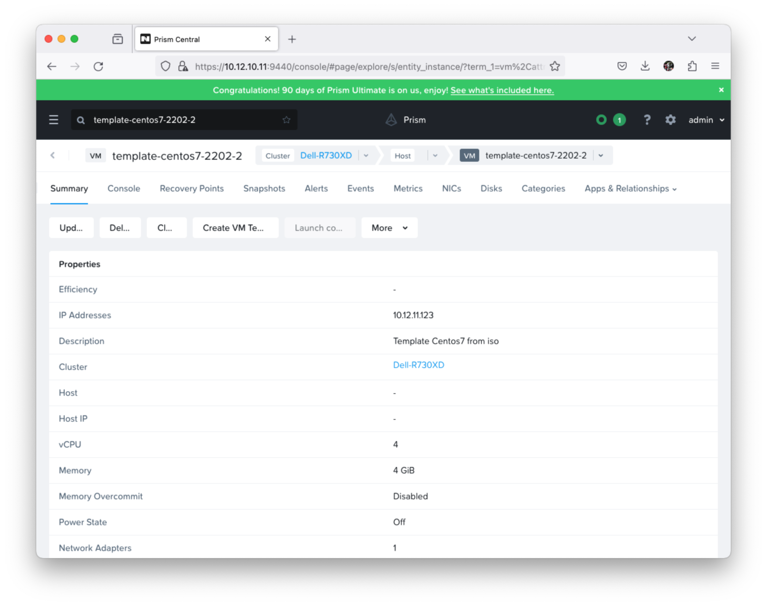This screenshot has height=606, width=767.
Task: Open the settings gear menu
Action: 670,120
